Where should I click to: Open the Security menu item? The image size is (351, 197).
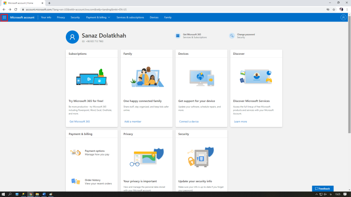pyautogui.click(x=75, y=18)
